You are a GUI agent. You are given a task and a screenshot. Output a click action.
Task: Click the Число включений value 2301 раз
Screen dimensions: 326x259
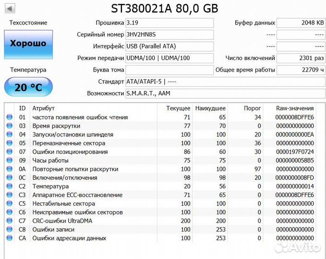point(301,58)
